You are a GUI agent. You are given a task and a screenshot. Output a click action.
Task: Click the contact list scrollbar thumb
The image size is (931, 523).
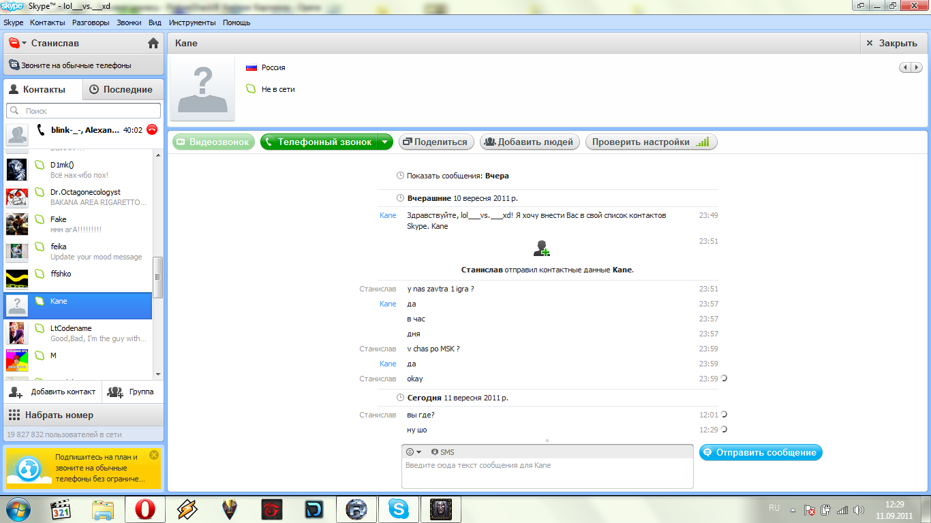tap(158, 277)
